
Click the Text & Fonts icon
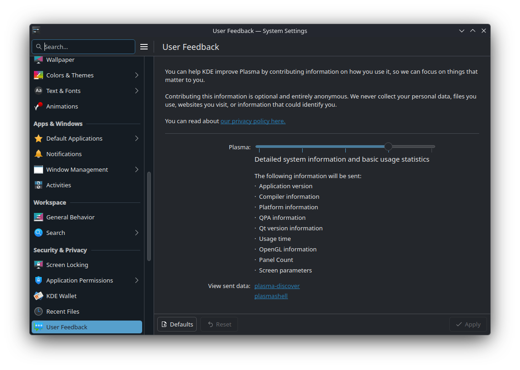tap(39, 91)
